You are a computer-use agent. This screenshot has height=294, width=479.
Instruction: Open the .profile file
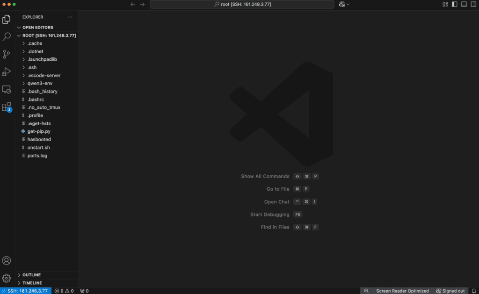click(x=46, y=115)
